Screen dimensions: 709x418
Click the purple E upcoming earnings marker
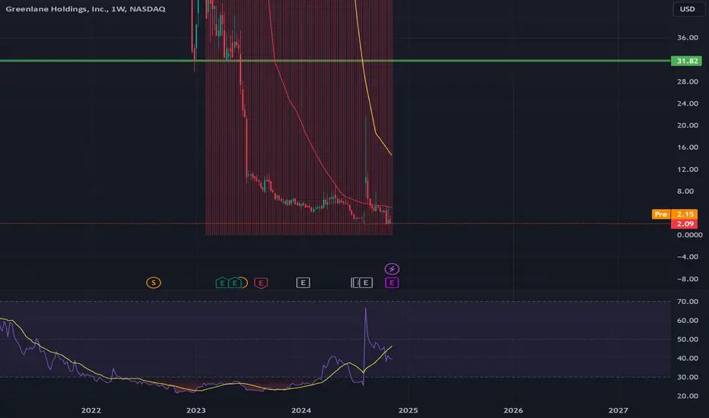tap(392, 283)
